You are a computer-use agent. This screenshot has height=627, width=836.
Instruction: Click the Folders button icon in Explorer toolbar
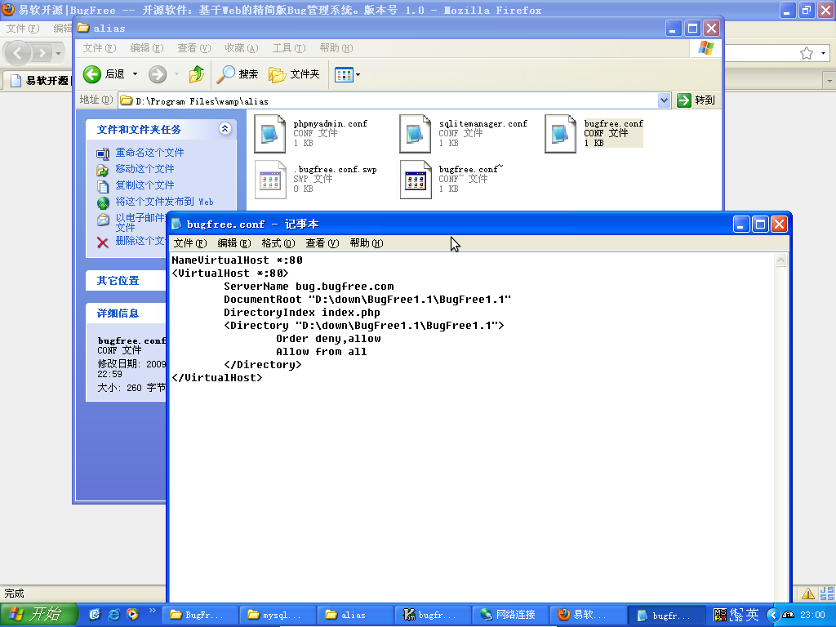tap(278, 74)
